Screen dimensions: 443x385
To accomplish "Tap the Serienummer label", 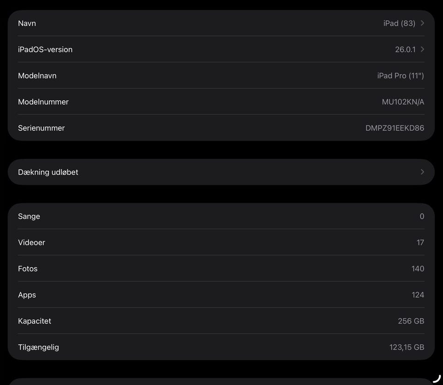I will pos(41,128).
